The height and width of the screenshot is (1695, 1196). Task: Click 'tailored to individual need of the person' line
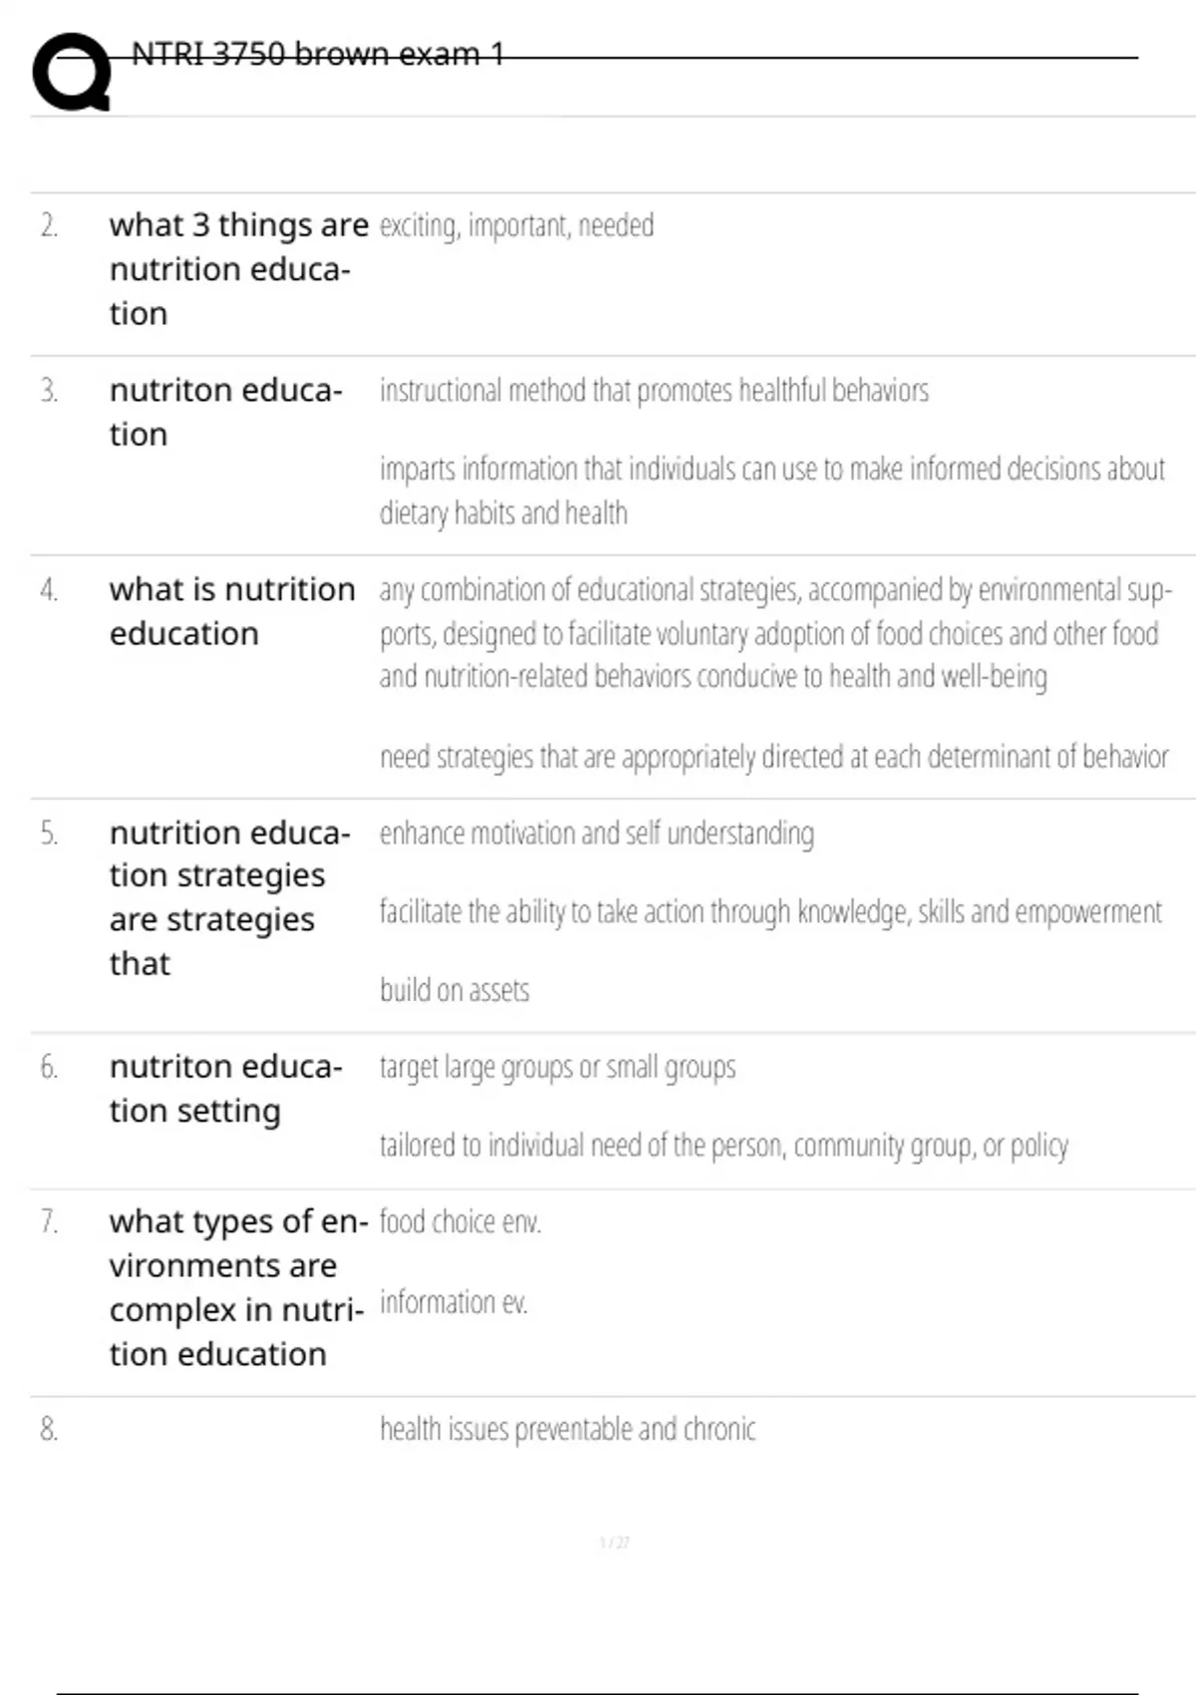pos(724,1146)
